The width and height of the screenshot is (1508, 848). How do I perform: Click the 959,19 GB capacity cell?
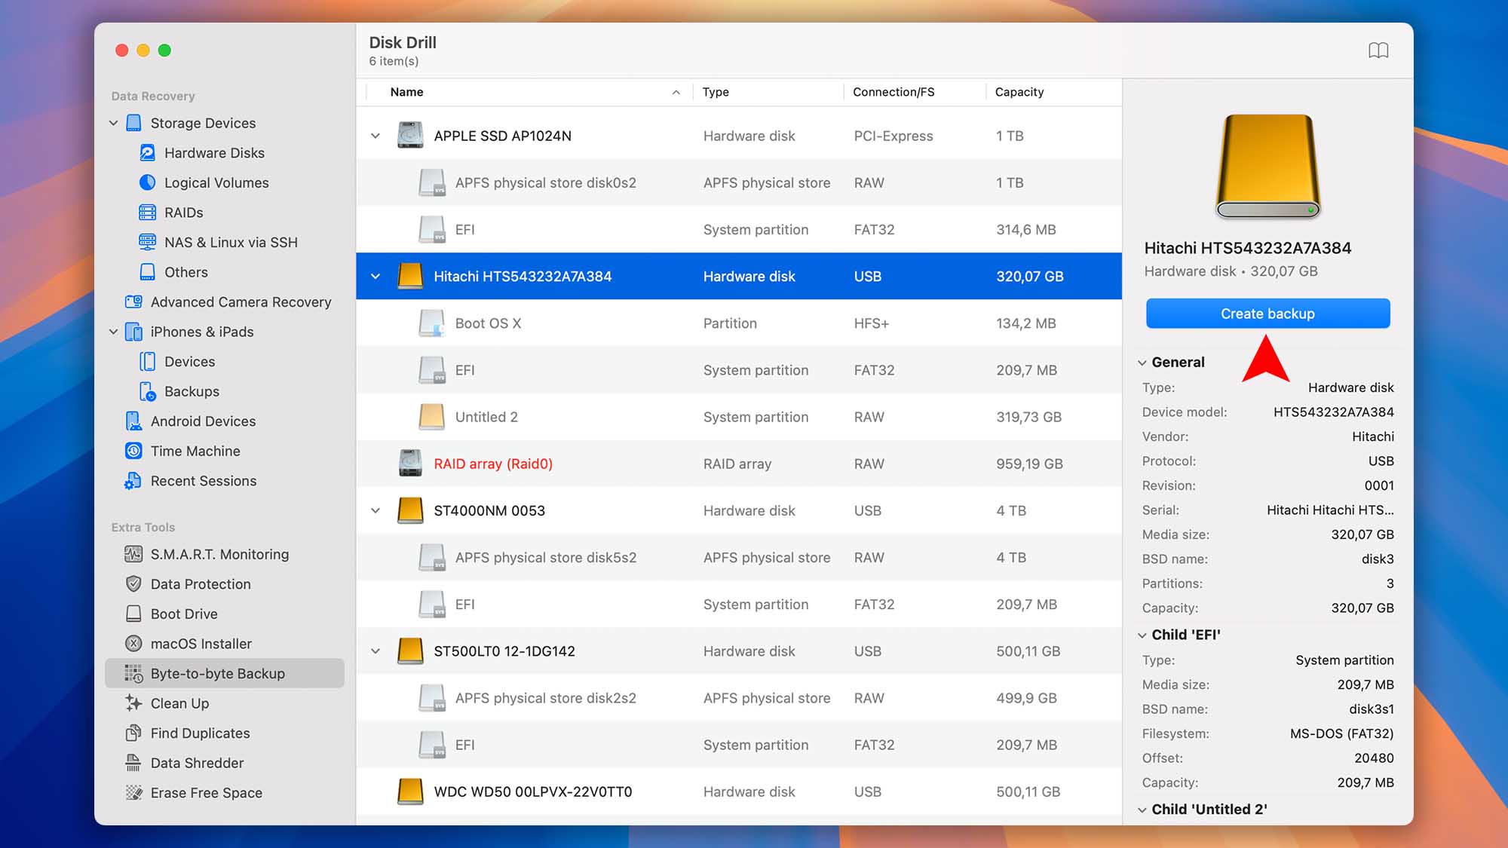coord(1029,464)
